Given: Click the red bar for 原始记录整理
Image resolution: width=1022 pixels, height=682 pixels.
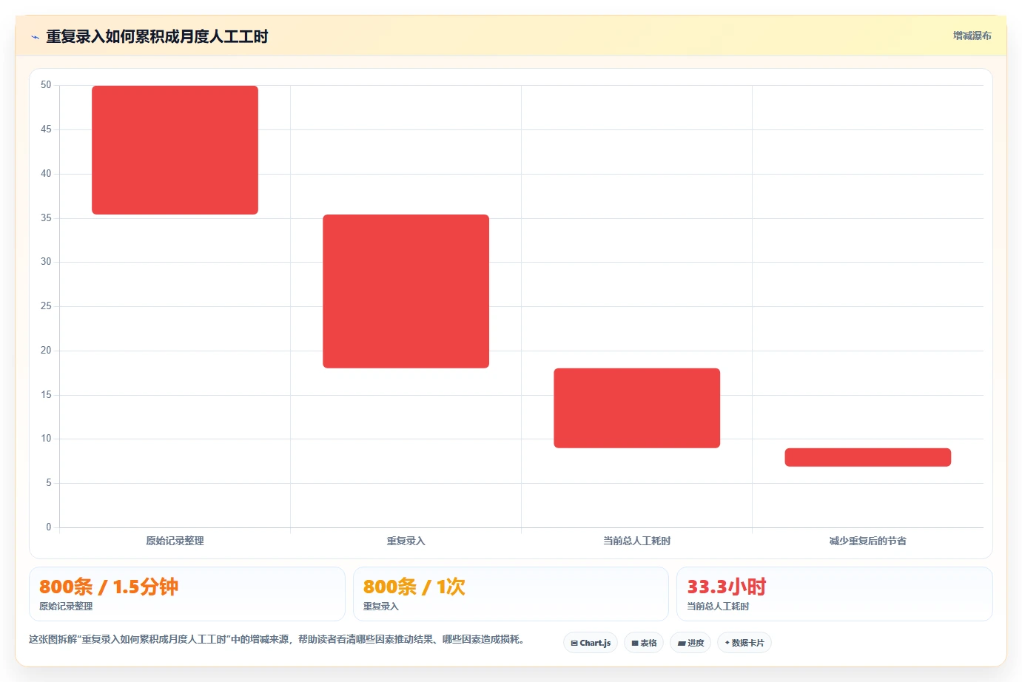Looking at the screenshot, I should point(175,150).
